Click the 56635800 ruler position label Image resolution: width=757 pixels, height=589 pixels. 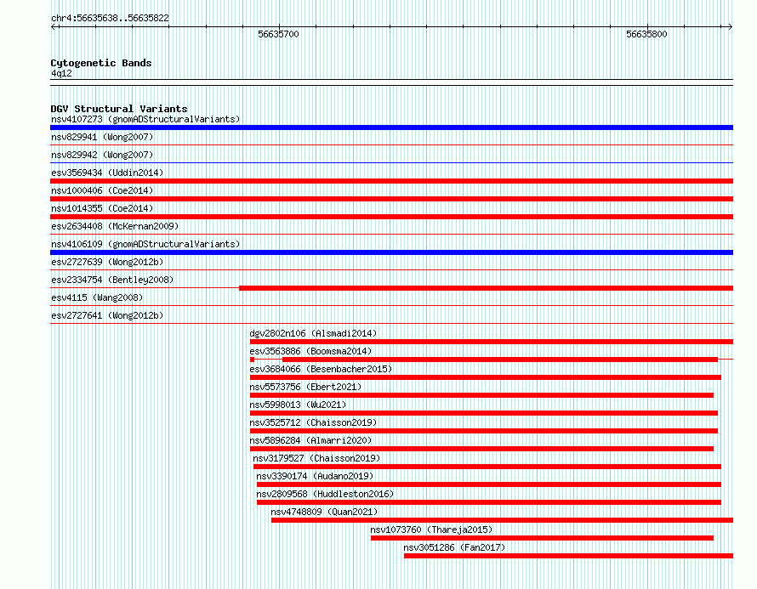(x=646, y=34)
